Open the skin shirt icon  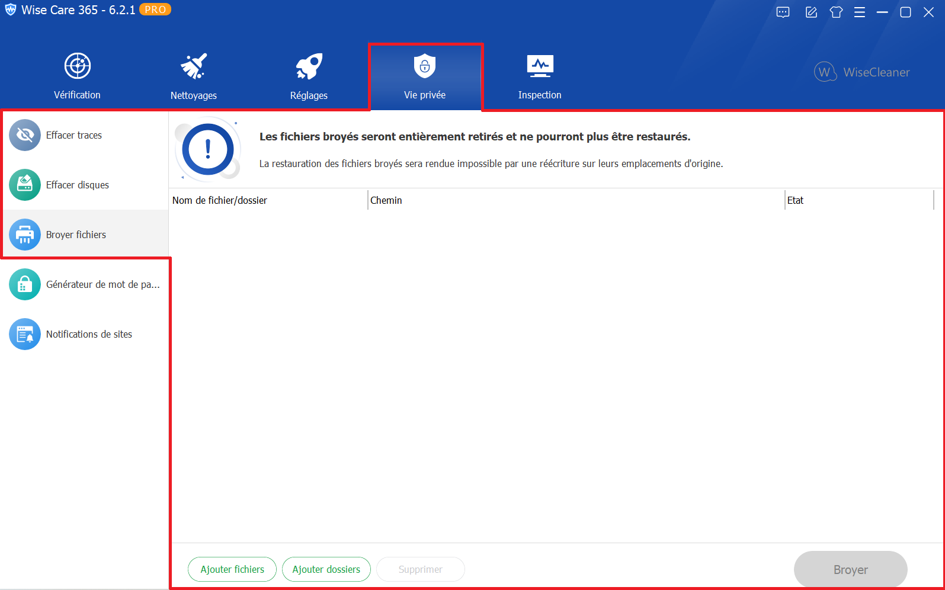click(836, 12)
